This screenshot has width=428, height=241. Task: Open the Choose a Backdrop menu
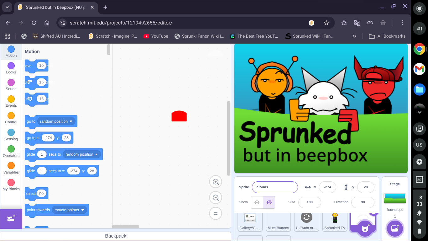point(395,228)
